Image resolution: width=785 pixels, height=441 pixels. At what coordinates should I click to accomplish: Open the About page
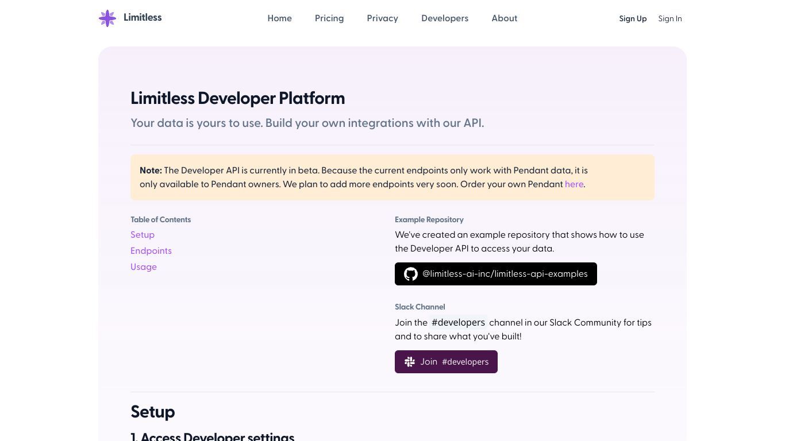coord(505,18)
